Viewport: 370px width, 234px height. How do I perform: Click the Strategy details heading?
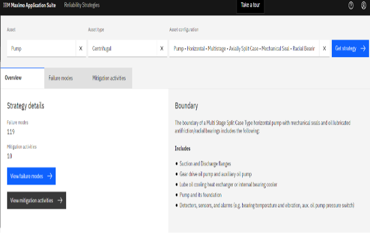click(x=25, y=106)
